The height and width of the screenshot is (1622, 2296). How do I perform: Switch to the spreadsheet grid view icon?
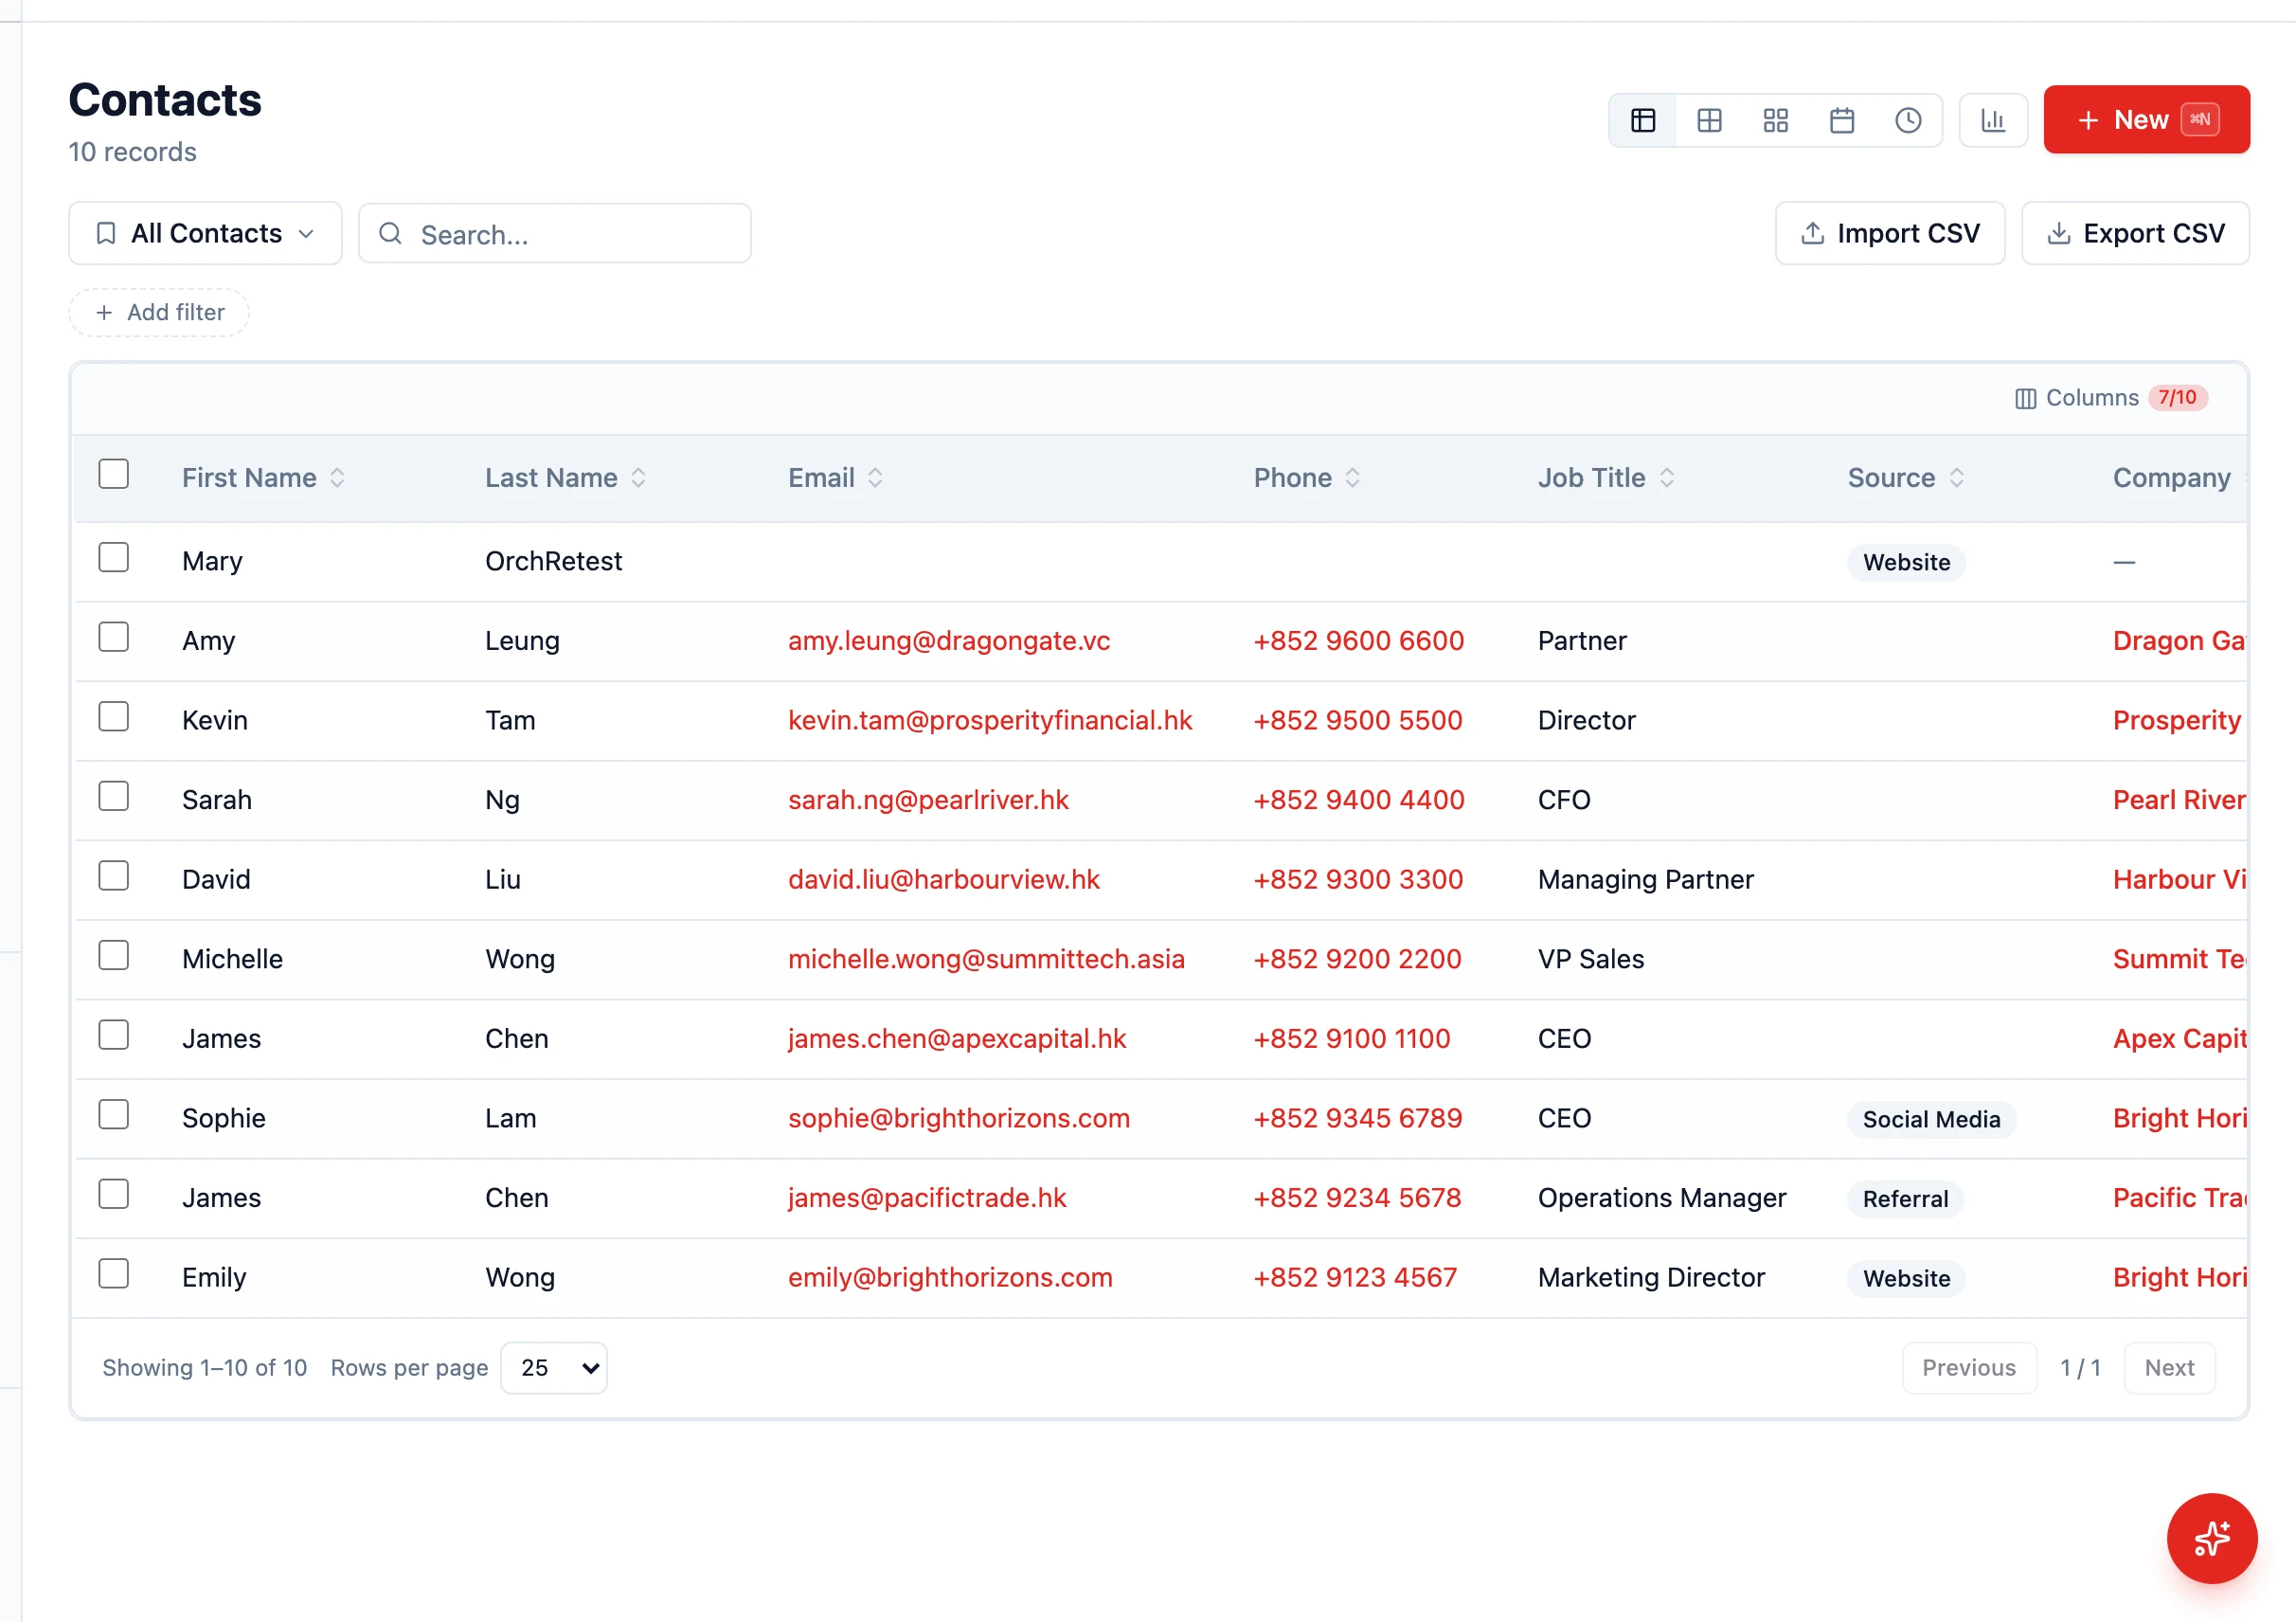pos(1709,120)
